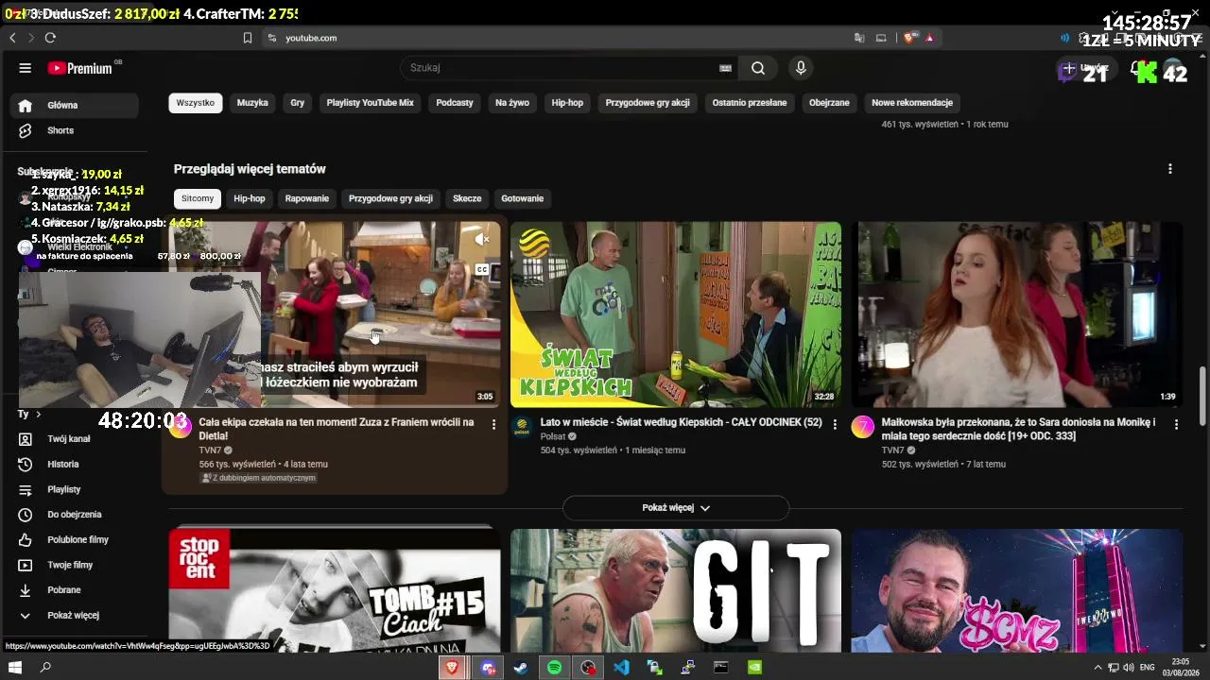Open three-dot menu for Lato w mieście video

point(835,425)
